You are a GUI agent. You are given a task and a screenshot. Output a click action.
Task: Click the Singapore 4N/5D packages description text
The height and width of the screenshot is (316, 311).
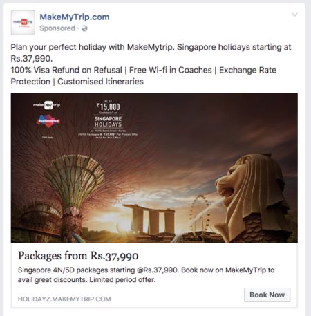(x=146, y=275)
